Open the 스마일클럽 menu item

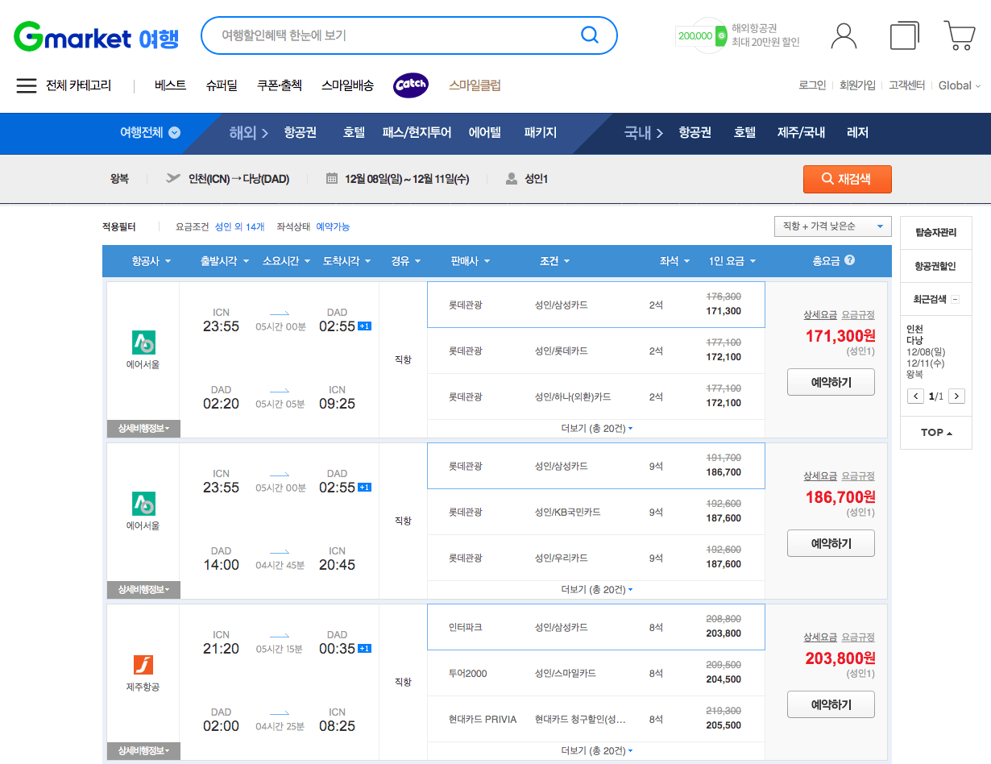475,85
